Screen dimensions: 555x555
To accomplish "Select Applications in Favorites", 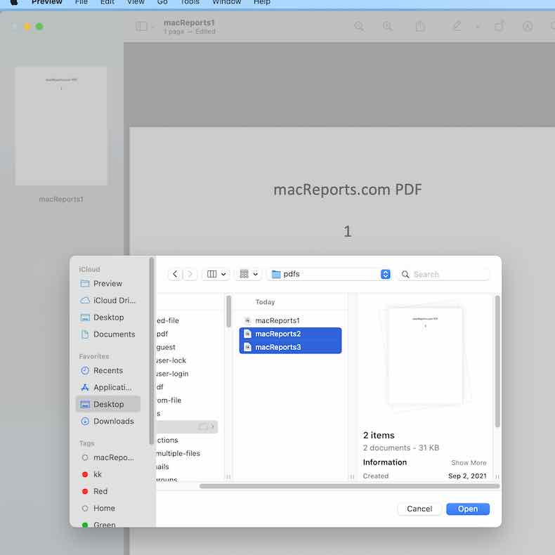I will (107, 388).
